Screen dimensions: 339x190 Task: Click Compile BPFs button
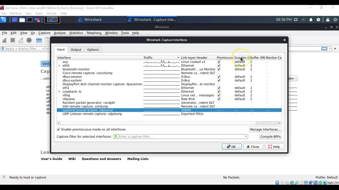click(x=270, y=137)
